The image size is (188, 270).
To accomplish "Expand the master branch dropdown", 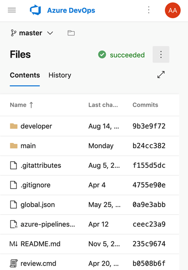I will pos(50,33).
